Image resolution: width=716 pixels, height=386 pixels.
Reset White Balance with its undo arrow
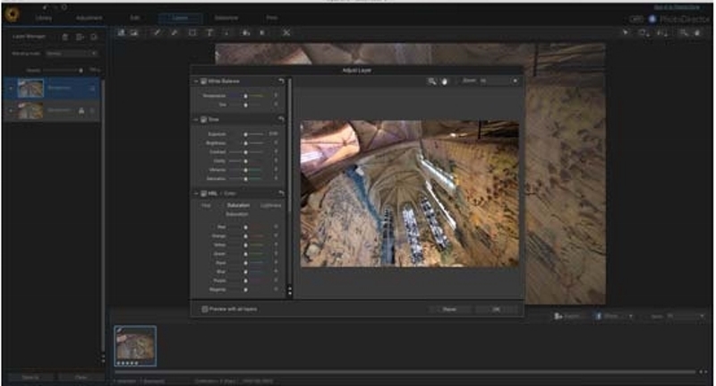pos(281,81)
